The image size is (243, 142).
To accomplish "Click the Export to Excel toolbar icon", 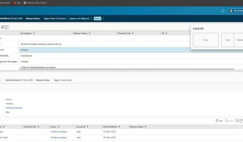I will [3, 27].
